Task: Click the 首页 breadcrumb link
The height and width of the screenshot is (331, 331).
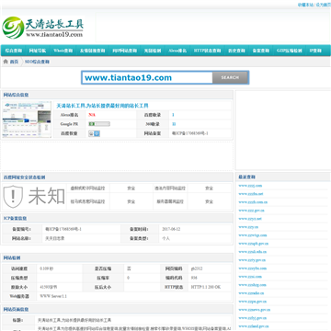Action: (x=14, y=62)
